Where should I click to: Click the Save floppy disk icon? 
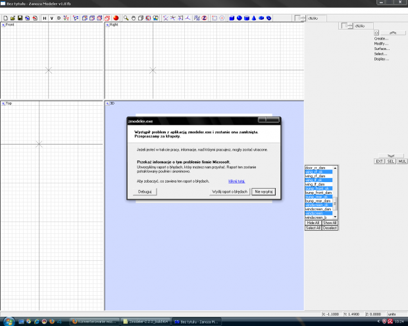[20, 18]
